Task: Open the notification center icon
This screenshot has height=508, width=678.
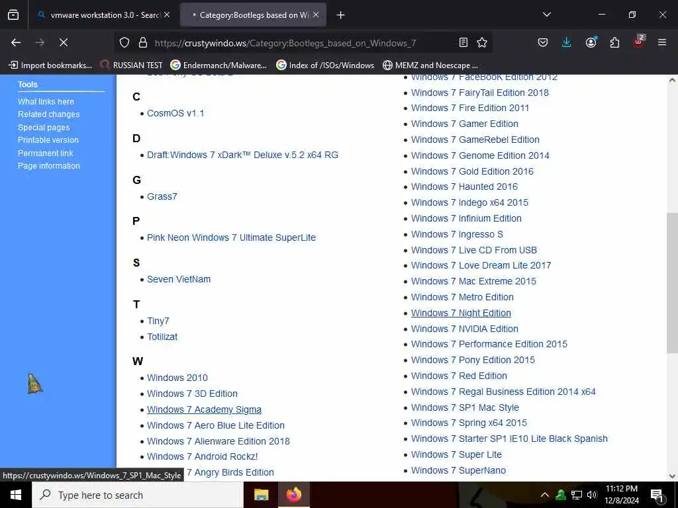Action: point(657,496)
